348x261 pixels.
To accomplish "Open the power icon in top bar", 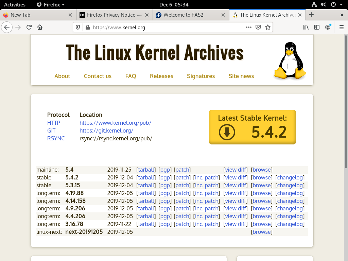I will (333, 4).
